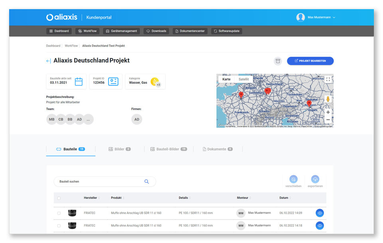Focus the Bauteil suchen search field
This screenshot has height=243, width=383.
tap(105, 181)
